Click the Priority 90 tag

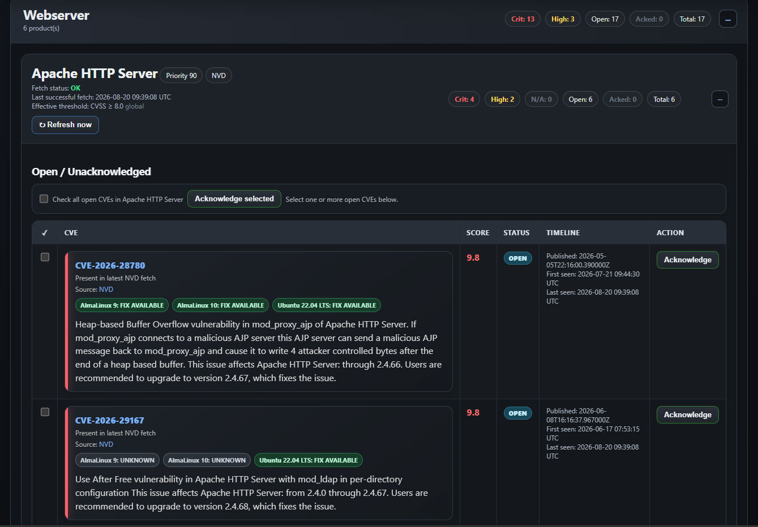click(182, 76)
